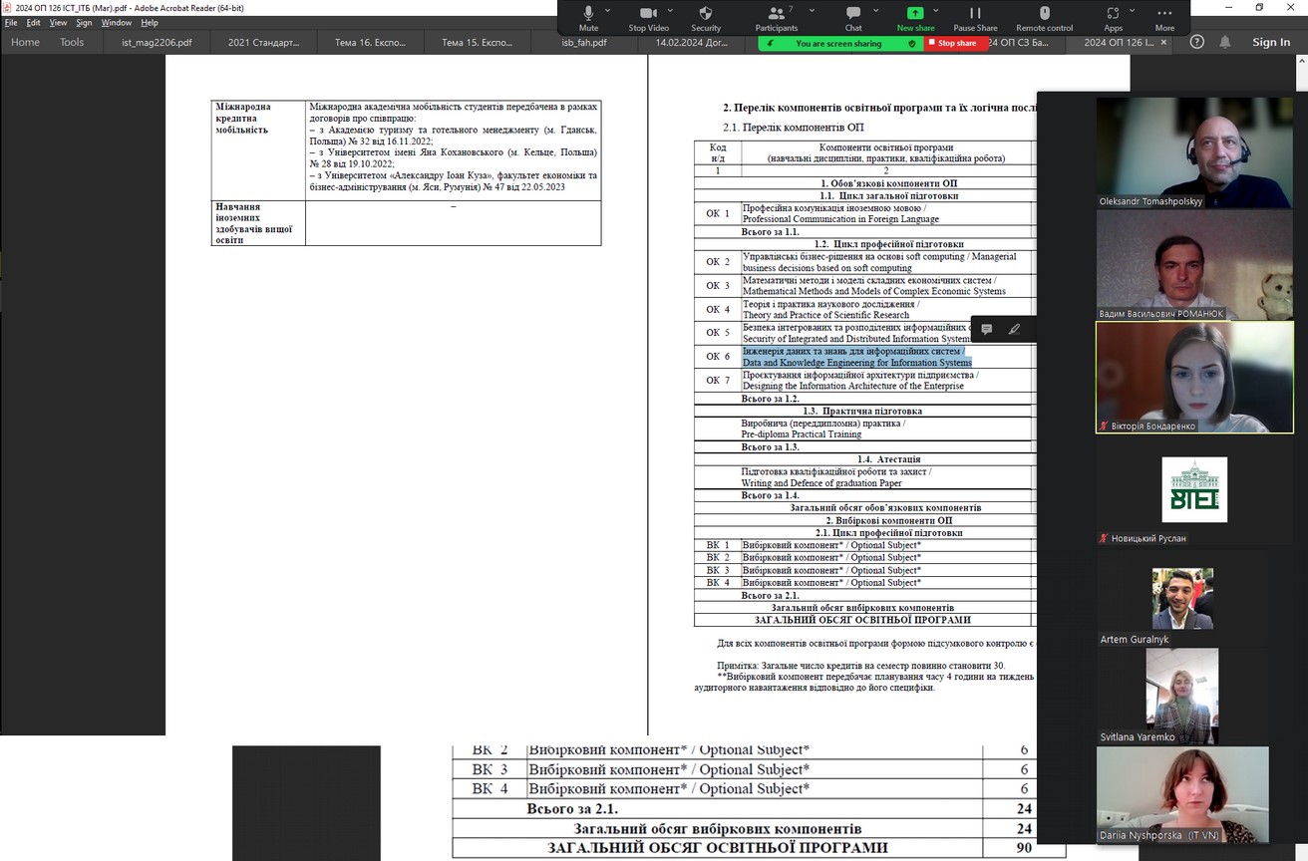Click Sign In in Acrobat Reader
This screenshot has width=1308, height=861.
(1271, 42)
